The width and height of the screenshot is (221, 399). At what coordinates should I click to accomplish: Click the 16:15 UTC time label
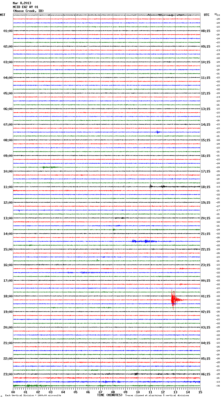click(x=206, y=156)
